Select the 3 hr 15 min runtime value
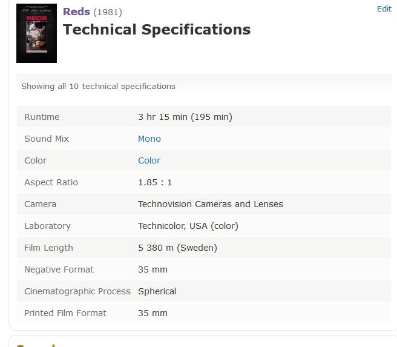 pos(185,117)
